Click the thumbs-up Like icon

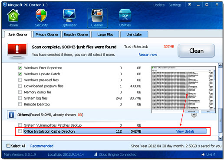click(203, 154)
